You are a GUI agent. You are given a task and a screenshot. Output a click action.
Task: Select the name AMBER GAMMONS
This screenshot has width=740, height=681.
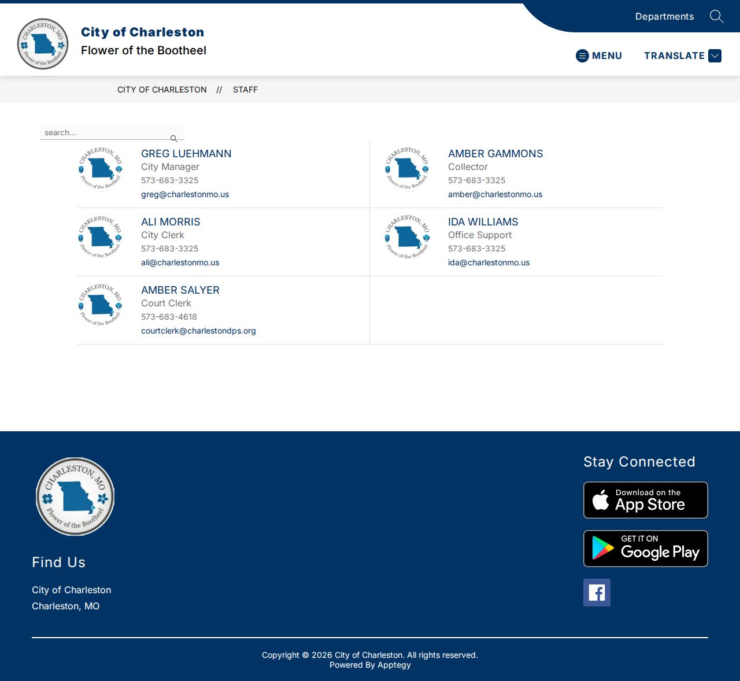[495, 154]
